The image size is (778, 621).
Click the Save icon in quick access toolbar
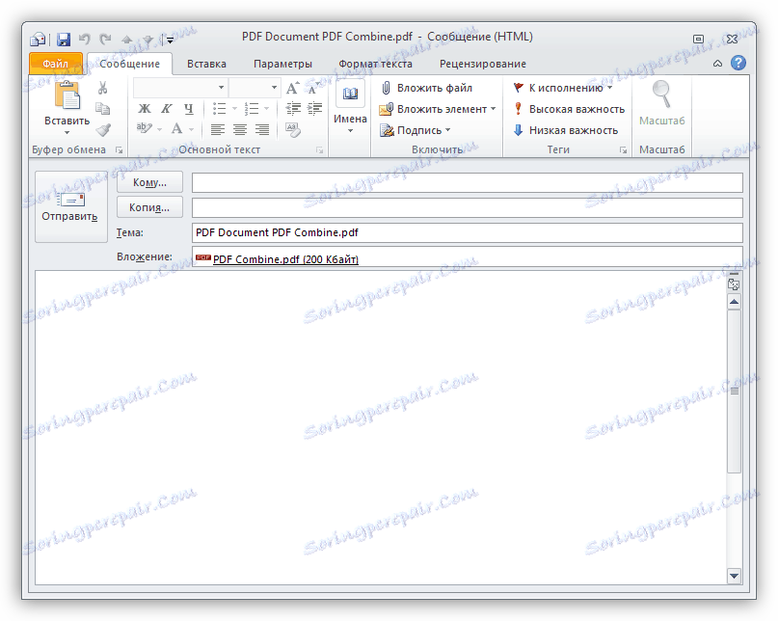click(x=63, y=37)
